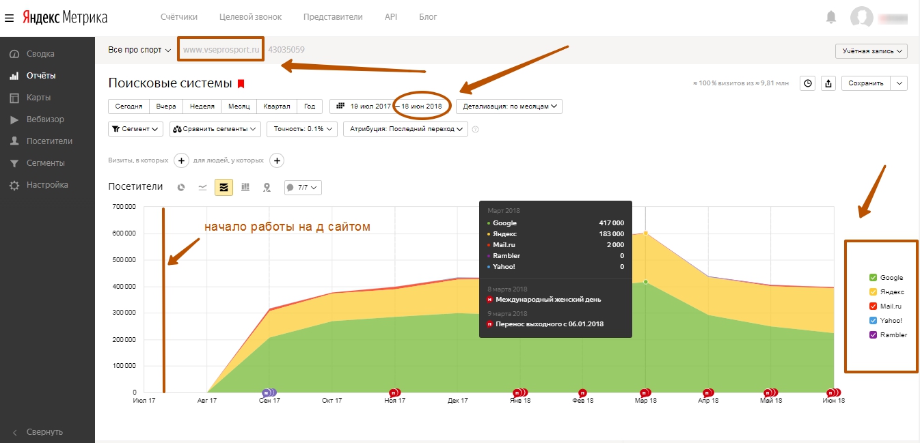This screenshot has width=920, height=443.
Task: Click the Март 2018 Яндекс chart point
Action: coord(645,233)
